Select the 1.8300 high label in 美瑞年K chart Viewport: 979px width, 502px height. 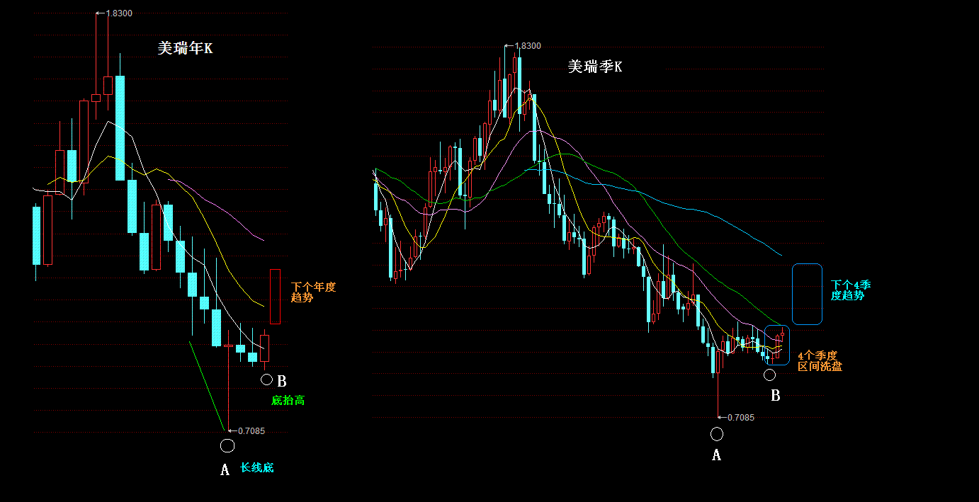[119, 13]
